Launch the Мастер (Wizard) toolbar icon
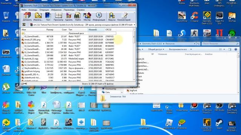This screenshot has height=135, width=241. click(x=87, y=16)
